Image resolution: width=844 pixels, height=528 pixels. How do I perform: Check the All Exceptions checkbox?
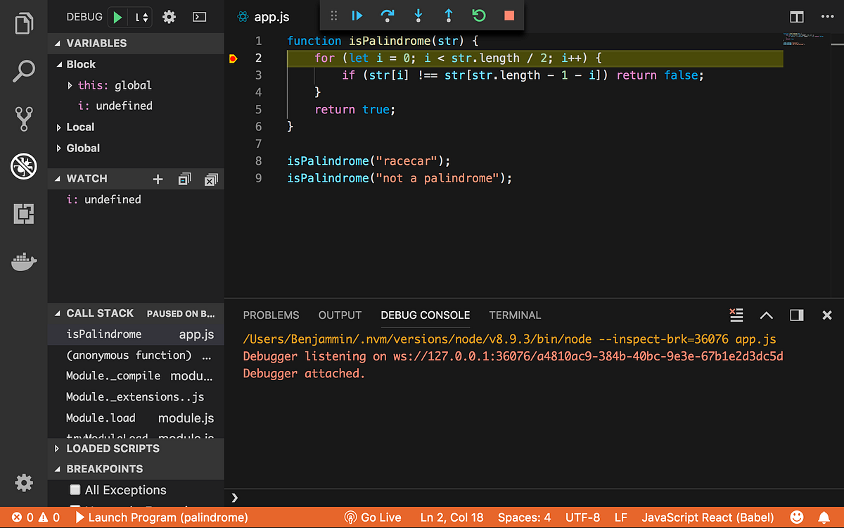pyautogui.click(x=75, y=490)
